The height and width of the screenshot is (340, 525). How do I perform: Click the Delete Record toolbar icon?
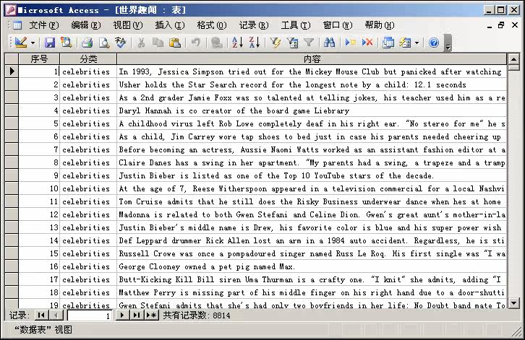pyautogui.click(x=367, y=43)
